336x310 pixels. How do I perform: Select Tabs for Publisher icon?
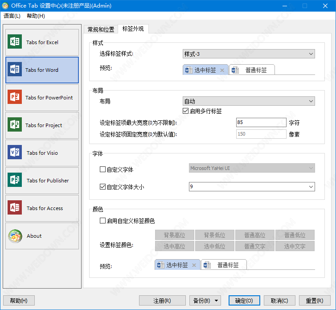(x=15, y=180)
